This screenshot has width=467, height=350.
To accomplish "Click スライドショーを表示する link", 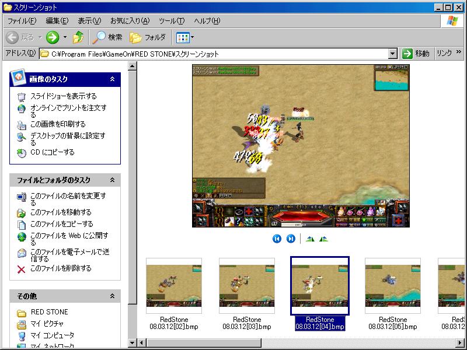I will tap(63, 96).
